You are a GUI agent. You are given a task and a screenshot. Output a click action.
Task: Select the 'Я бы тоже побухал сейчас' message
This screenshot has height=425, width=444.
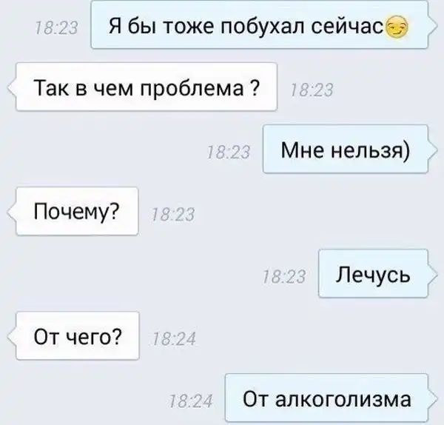pos(259,24)
